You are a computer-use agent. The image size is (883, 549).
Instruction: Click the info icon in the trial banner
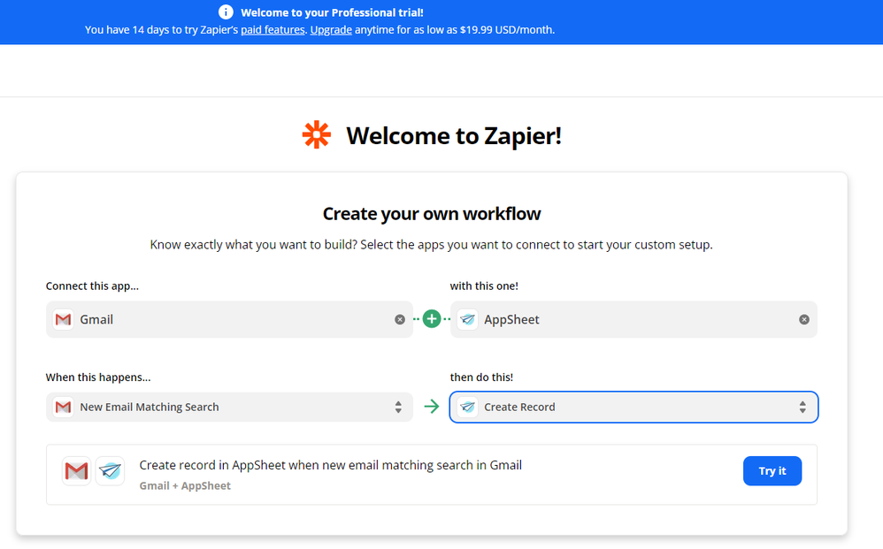pyautogui.click(x=226, y=11)
